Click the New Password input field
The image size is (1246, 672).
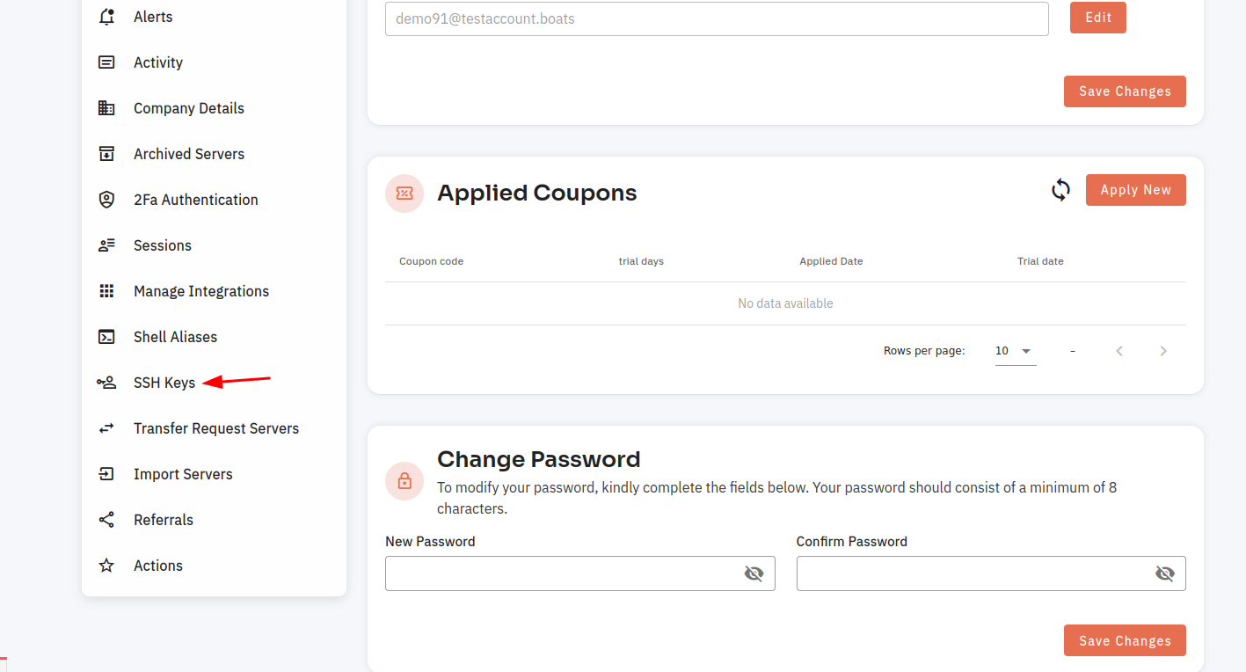point(580,573)
